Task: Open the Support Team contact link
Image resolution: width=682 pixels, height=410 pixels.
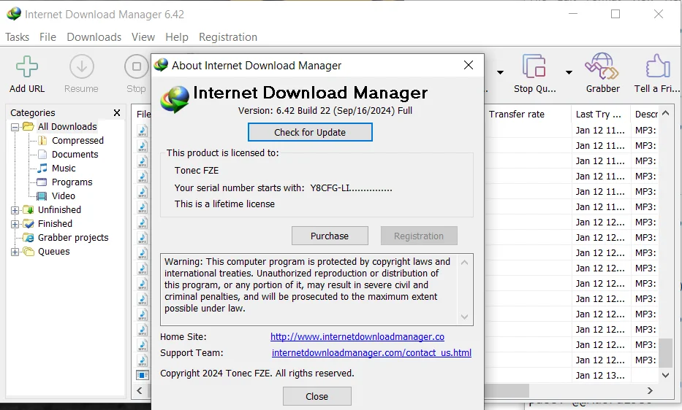Action: (x=371, y=353)
